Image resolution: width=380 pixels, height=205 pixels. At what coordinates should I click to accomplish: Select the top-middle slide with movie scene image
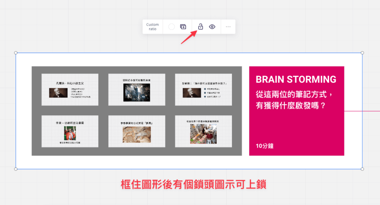(x=137, y=89)
